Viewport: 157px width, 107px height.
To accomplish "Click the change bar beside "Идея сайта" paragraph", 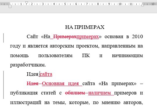I will 3,85.
